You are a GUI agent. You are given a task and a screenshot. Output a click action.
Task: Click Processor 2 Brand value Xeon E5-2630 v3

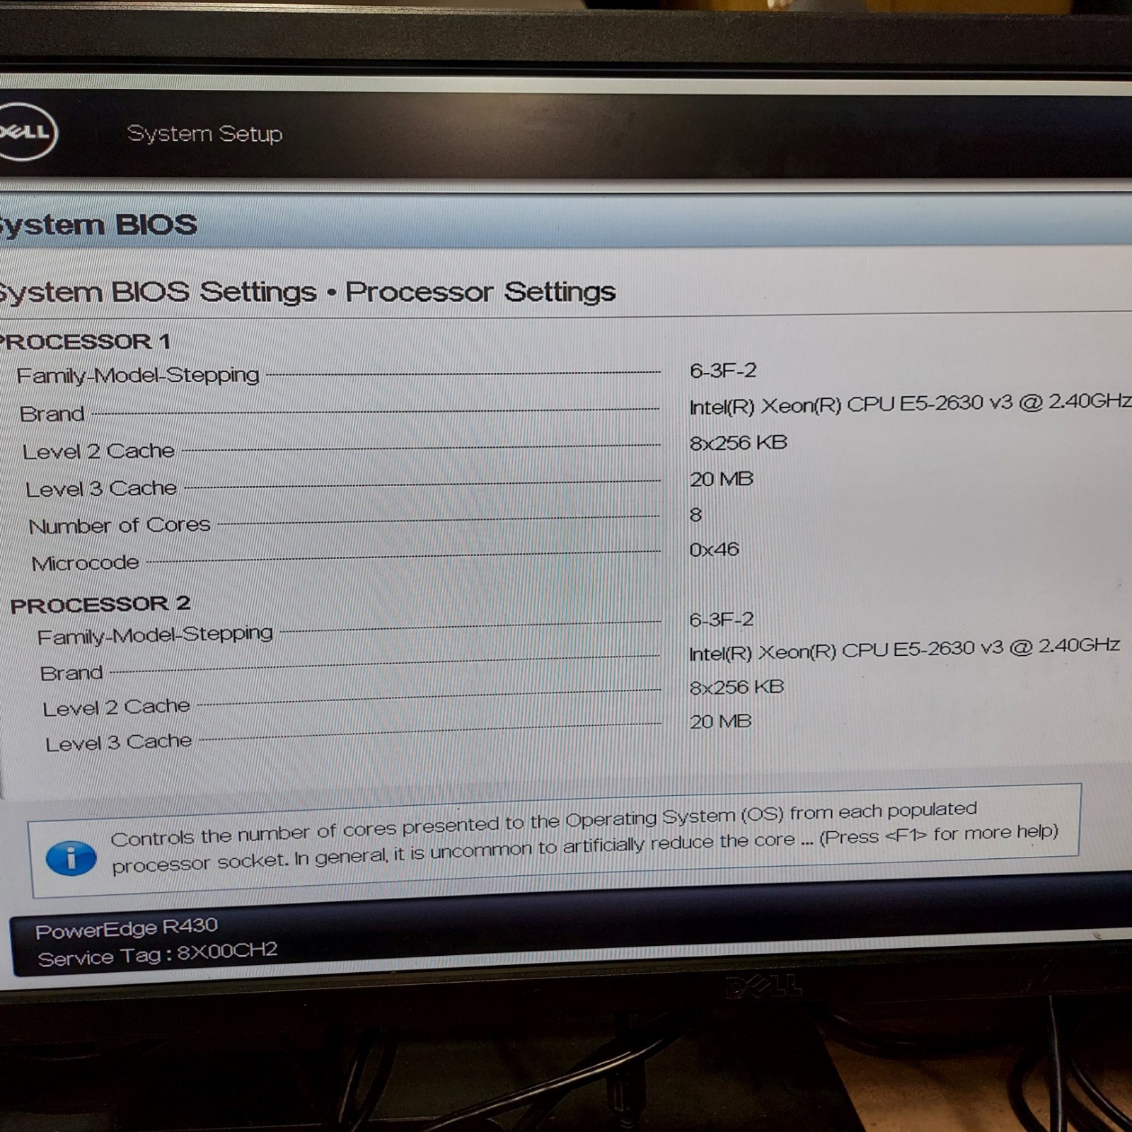(x=904, y=649)
